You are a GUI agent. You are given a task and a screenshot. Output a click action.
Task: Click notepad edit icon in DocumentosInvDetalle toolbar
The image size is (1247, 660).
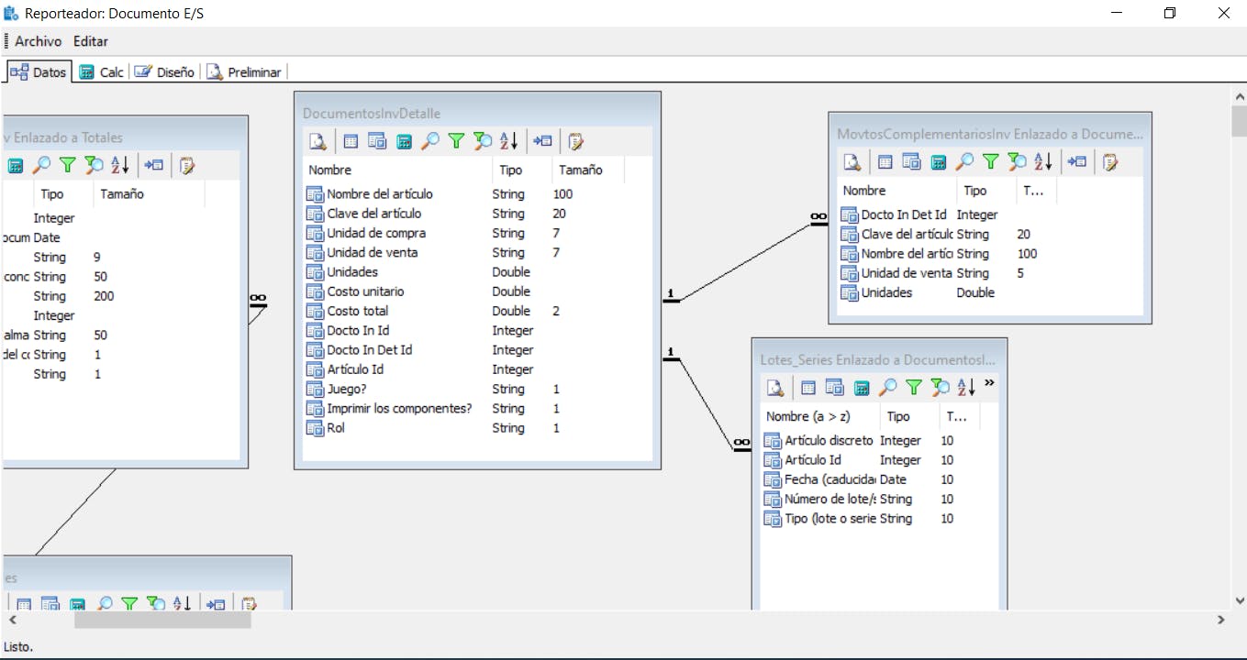point(576,141)
